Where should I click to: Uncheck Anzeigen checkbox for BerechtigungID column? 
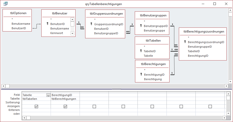tap(65, 107)
